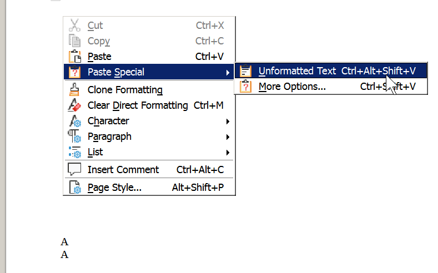Click the More Options clipboard icon

coord(245,87)
